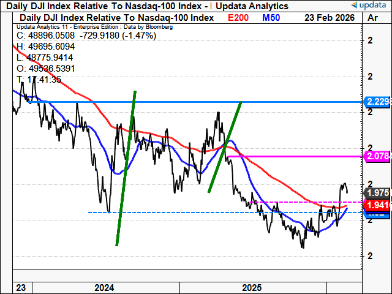This screenshot has width=392, height=294.
Task: Click the 2025 label on time axis
Action: pos(252,287)
